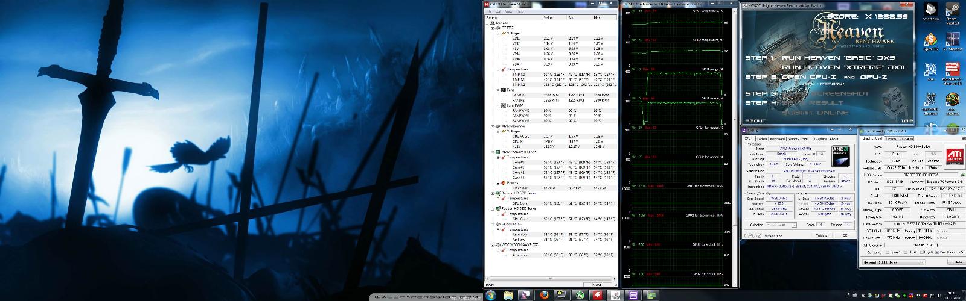Open the HON desktop shortcut
966x301 pixels.
tap(952, 101)
